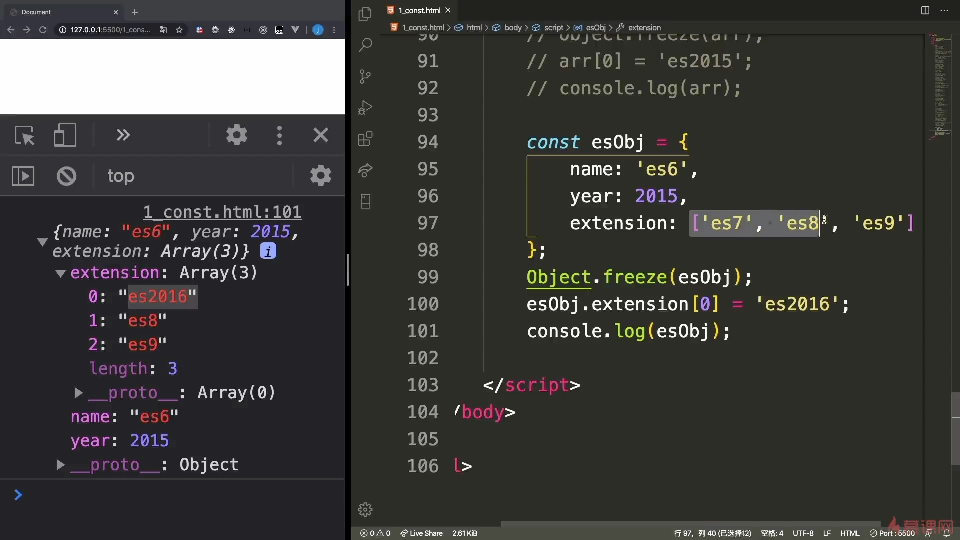Screen dimensions: 960x540
Task: Select script in the breadcrumb
Action: click(553, 28)
